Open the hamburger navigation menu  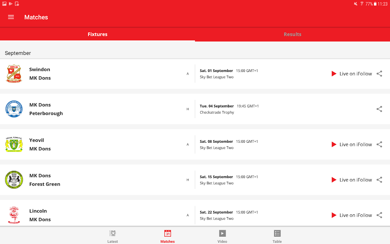[x=11, y=17]
